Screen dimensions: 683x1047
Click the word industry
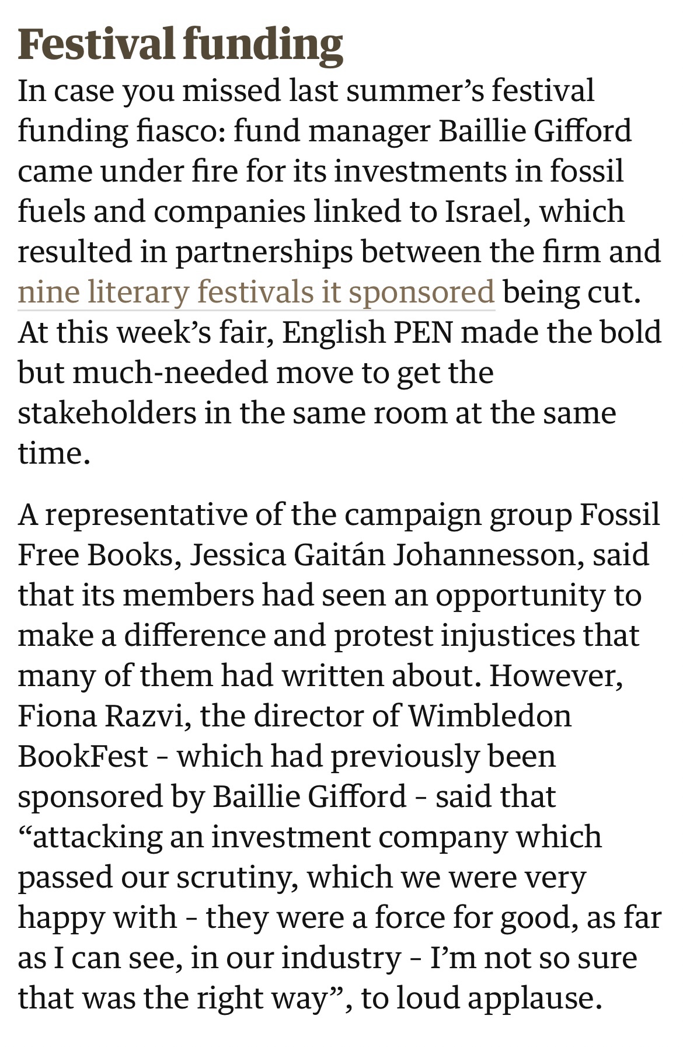coord(345,958)
